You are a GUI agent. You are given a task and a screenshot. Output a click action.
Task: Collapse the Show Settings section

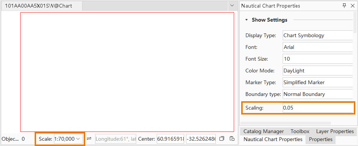247,20
